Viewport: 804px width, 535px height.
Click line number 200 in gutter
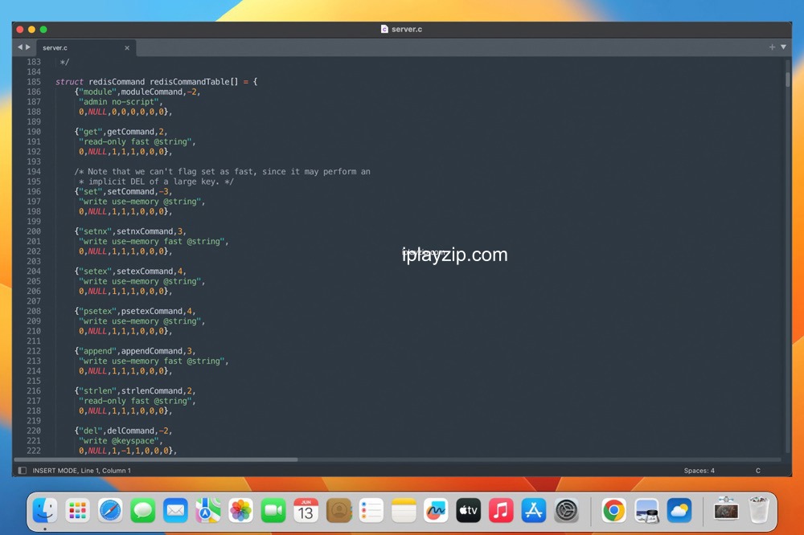34,231
